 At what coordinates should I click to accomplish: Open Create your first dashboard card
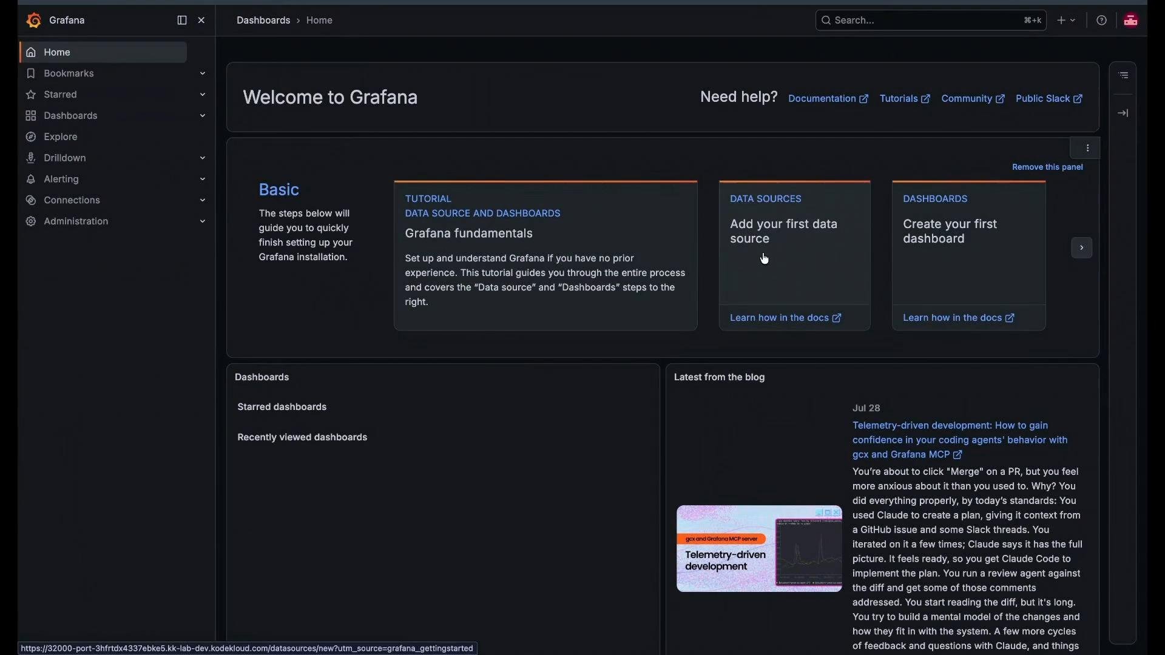click(x=969, y=244)
